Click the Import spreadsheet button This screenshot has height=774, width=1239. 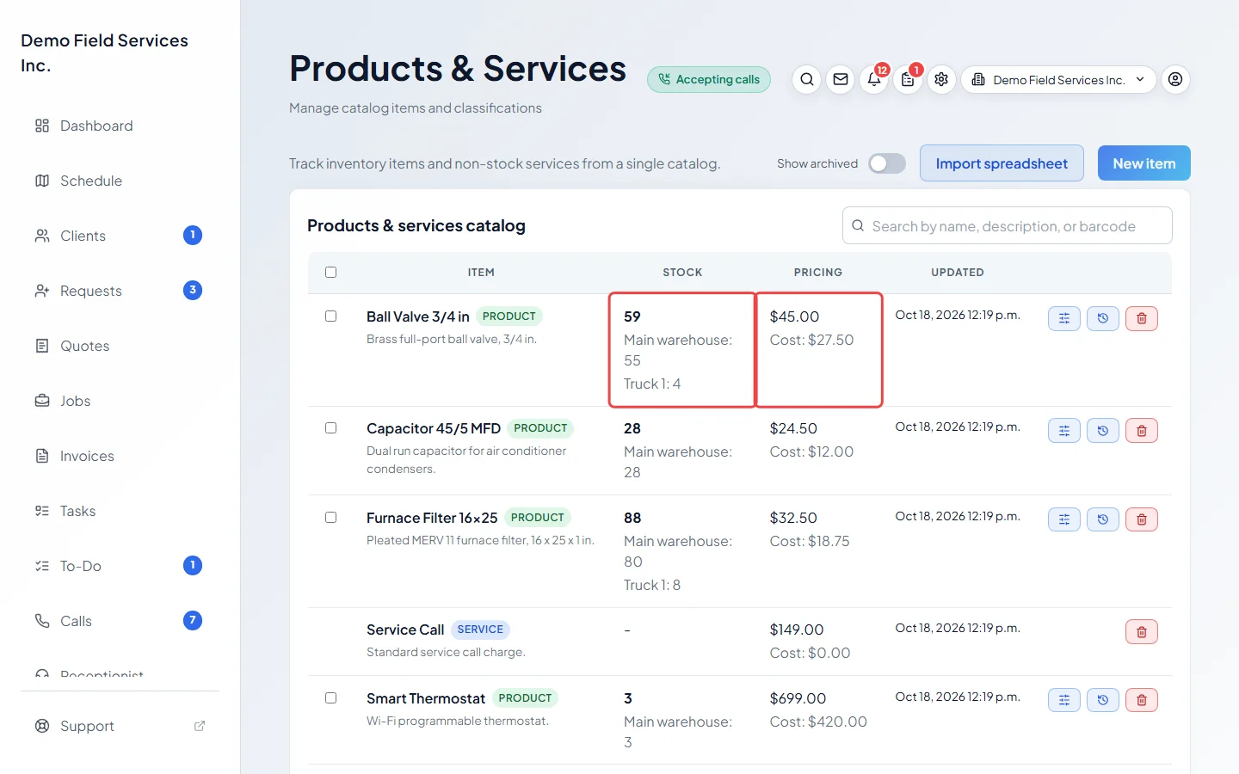click(1002, 163)
